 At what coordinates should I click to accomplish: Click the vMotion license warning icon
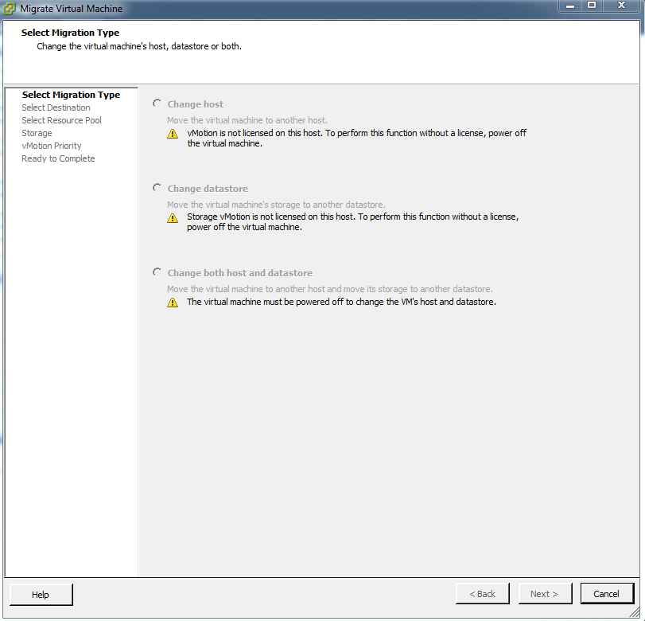tap(173, 134)
